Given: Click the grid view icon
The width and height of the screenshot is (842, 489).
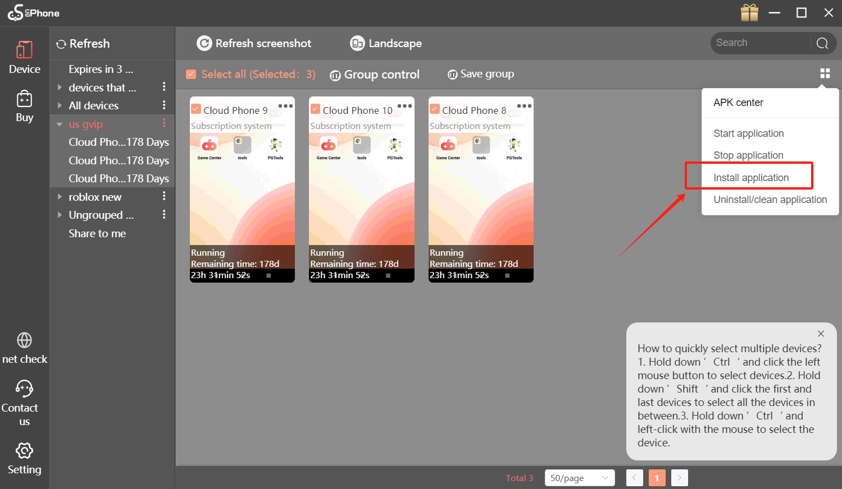Looking at the screenshot, I should (x=825, y=73).
